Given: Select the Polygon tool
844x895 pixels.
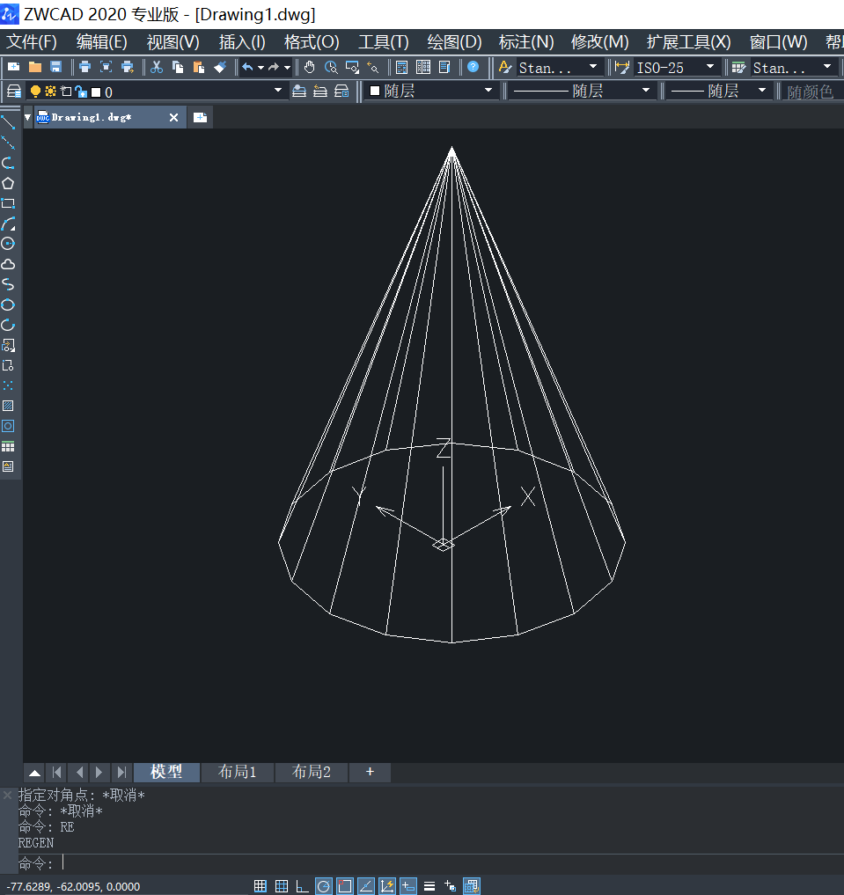Looking at the screenshot, I should pyautogui.click(x=8, y=183).
